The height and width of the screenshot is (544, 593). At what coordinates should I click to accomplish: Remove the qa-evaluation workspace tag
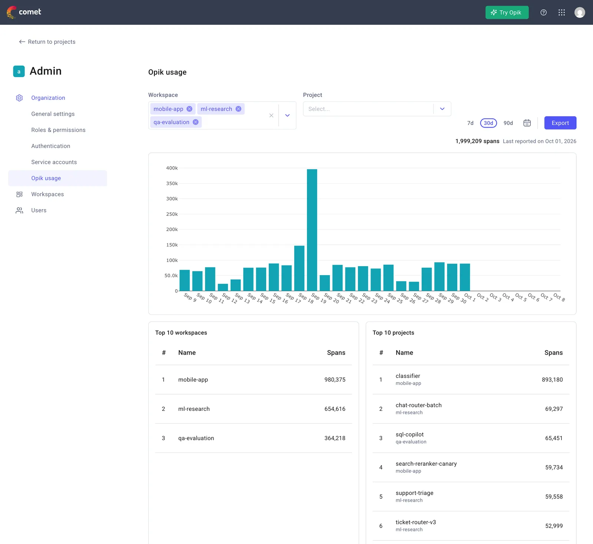click(196, 122)
